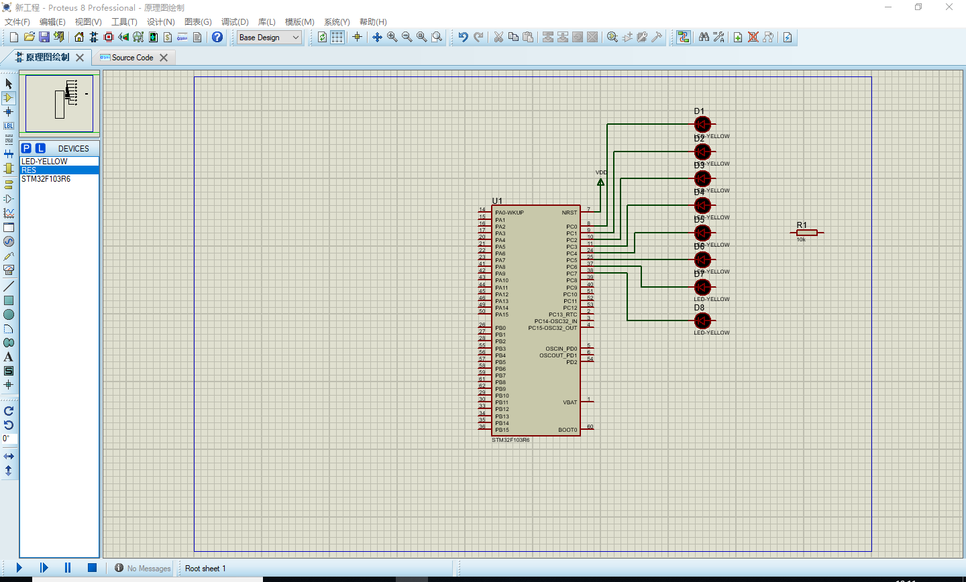Click the rotation angle field

point(9,439)
